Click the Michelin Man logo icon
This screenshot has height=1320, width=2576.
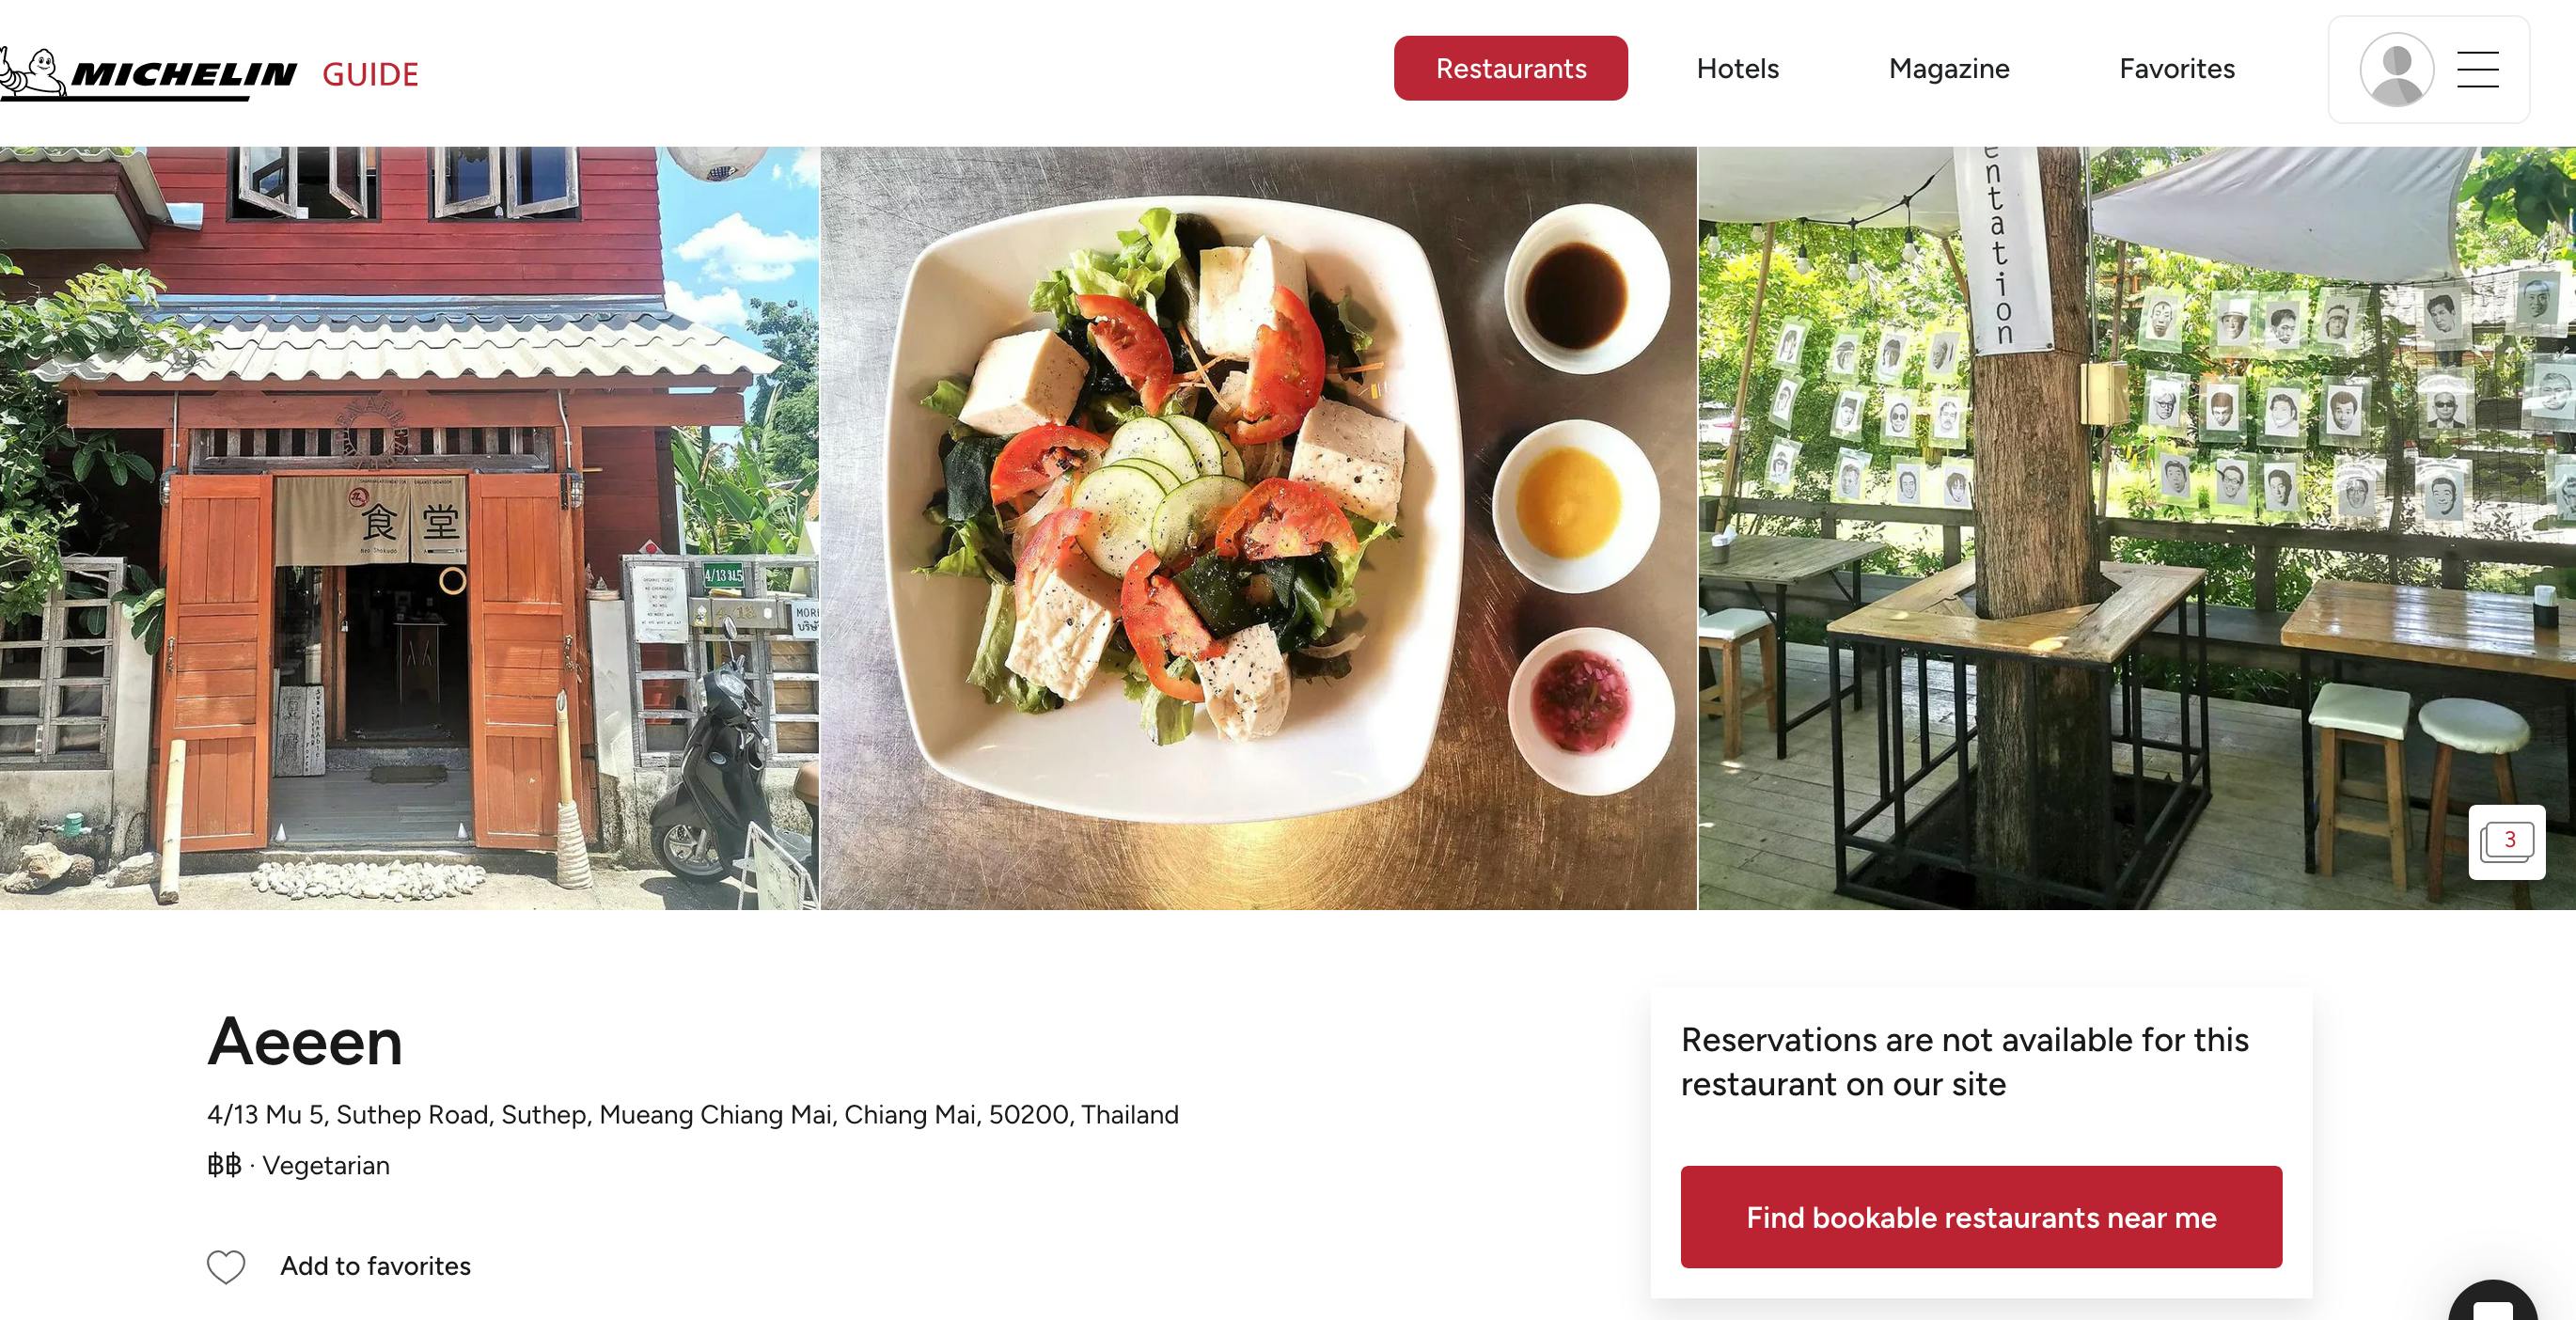[x=33, y=73]
